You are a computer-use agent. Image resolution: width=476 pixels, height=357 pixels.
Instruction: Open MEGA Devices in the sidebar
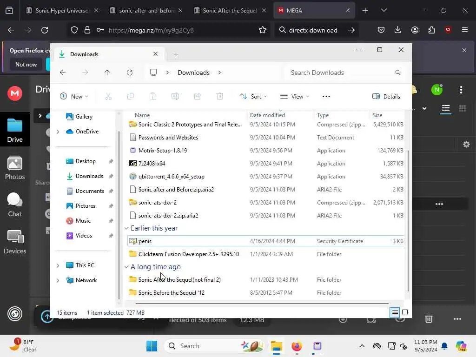[15, 242]
